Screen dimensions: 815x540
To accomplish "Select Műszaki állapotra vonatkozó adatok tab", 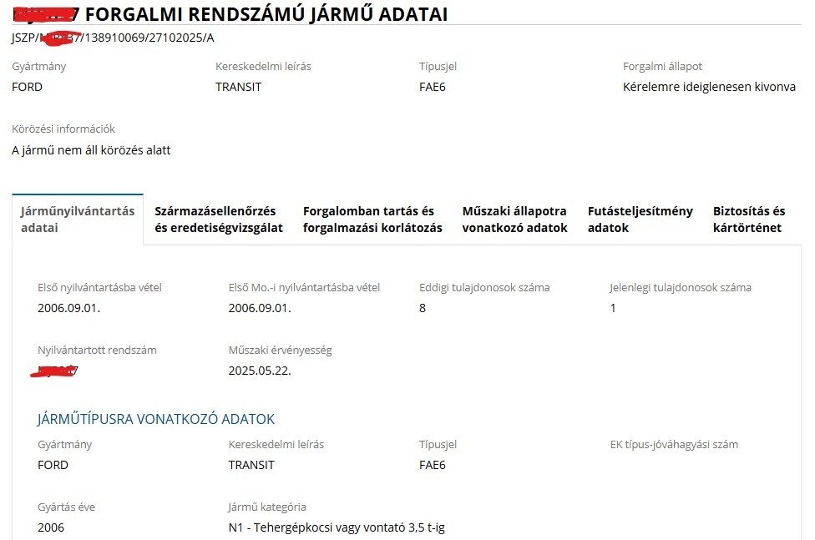I will click(514, 220).
